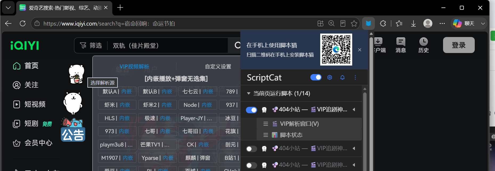495x171 pixels.
Task: Open ScriptCat three-dot more menu
Action: click(355, 77)
